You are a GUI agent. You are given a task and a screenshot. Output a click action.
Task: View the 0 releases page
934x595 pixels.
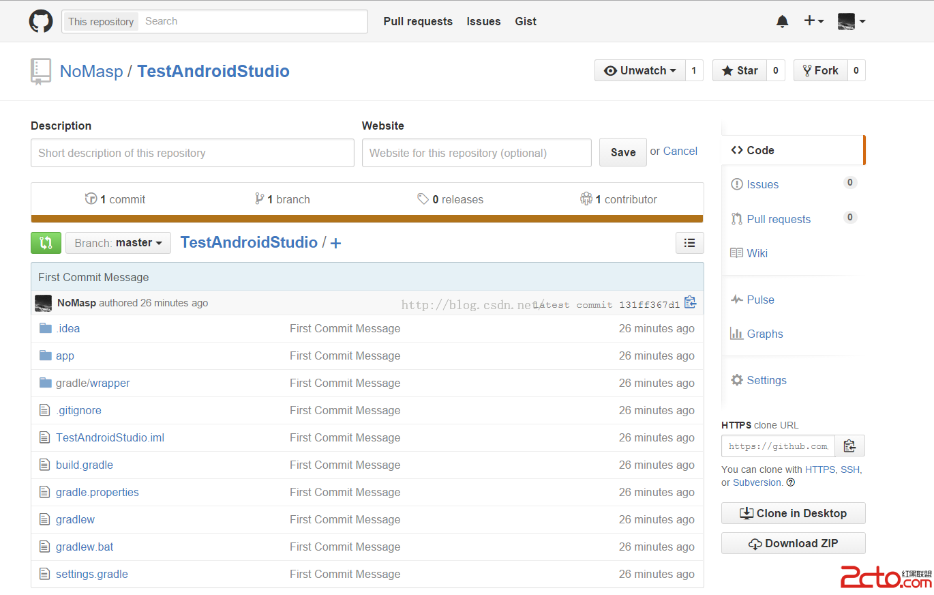tap(451, 199)
